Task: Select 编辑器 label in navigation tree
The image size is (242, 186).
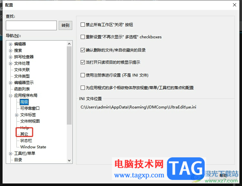Action: click(20, 44)
